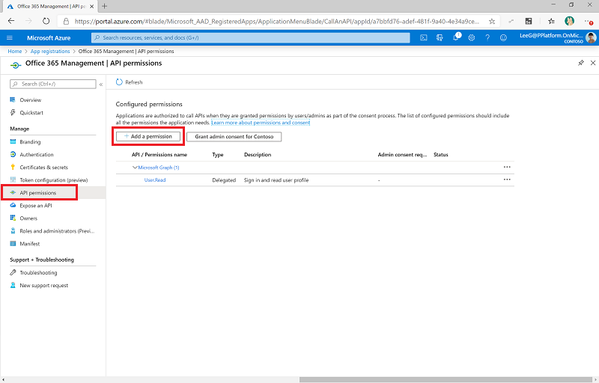This screenshot has width=599, height=383.
Task: Click the horizontal scrollbar at the bottom
Action: pos(446,379)
